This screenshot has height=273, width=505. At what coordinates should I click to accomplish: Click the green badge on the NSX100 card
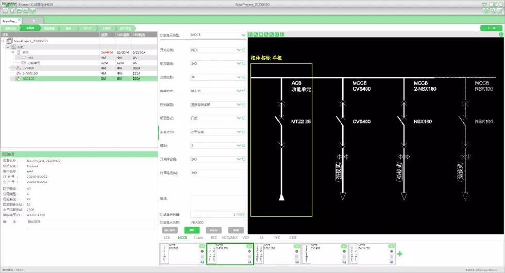click(202, 246)
